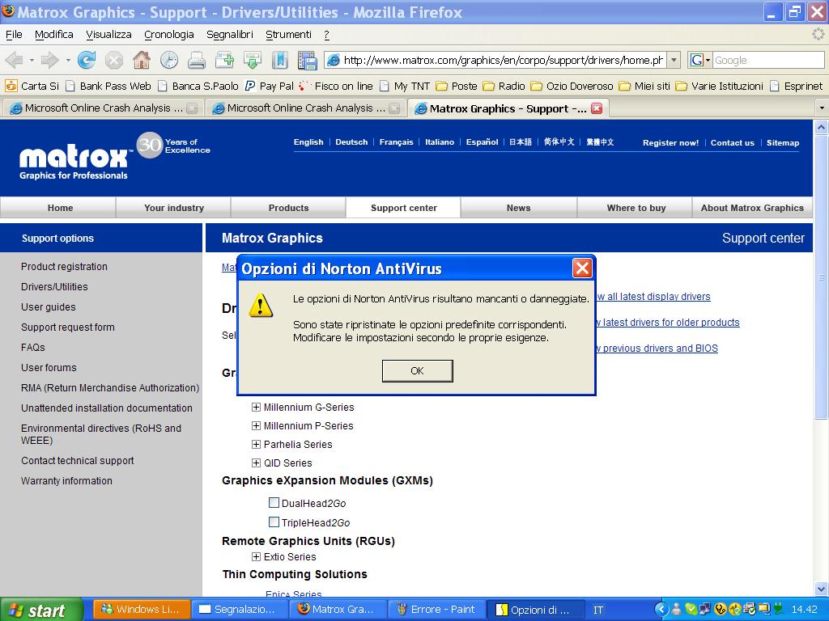The width and height of the screenshot is (829, 621).
Task: Open the Bookmarks ribbon icon in toolbar
Action: pos(279,60)
